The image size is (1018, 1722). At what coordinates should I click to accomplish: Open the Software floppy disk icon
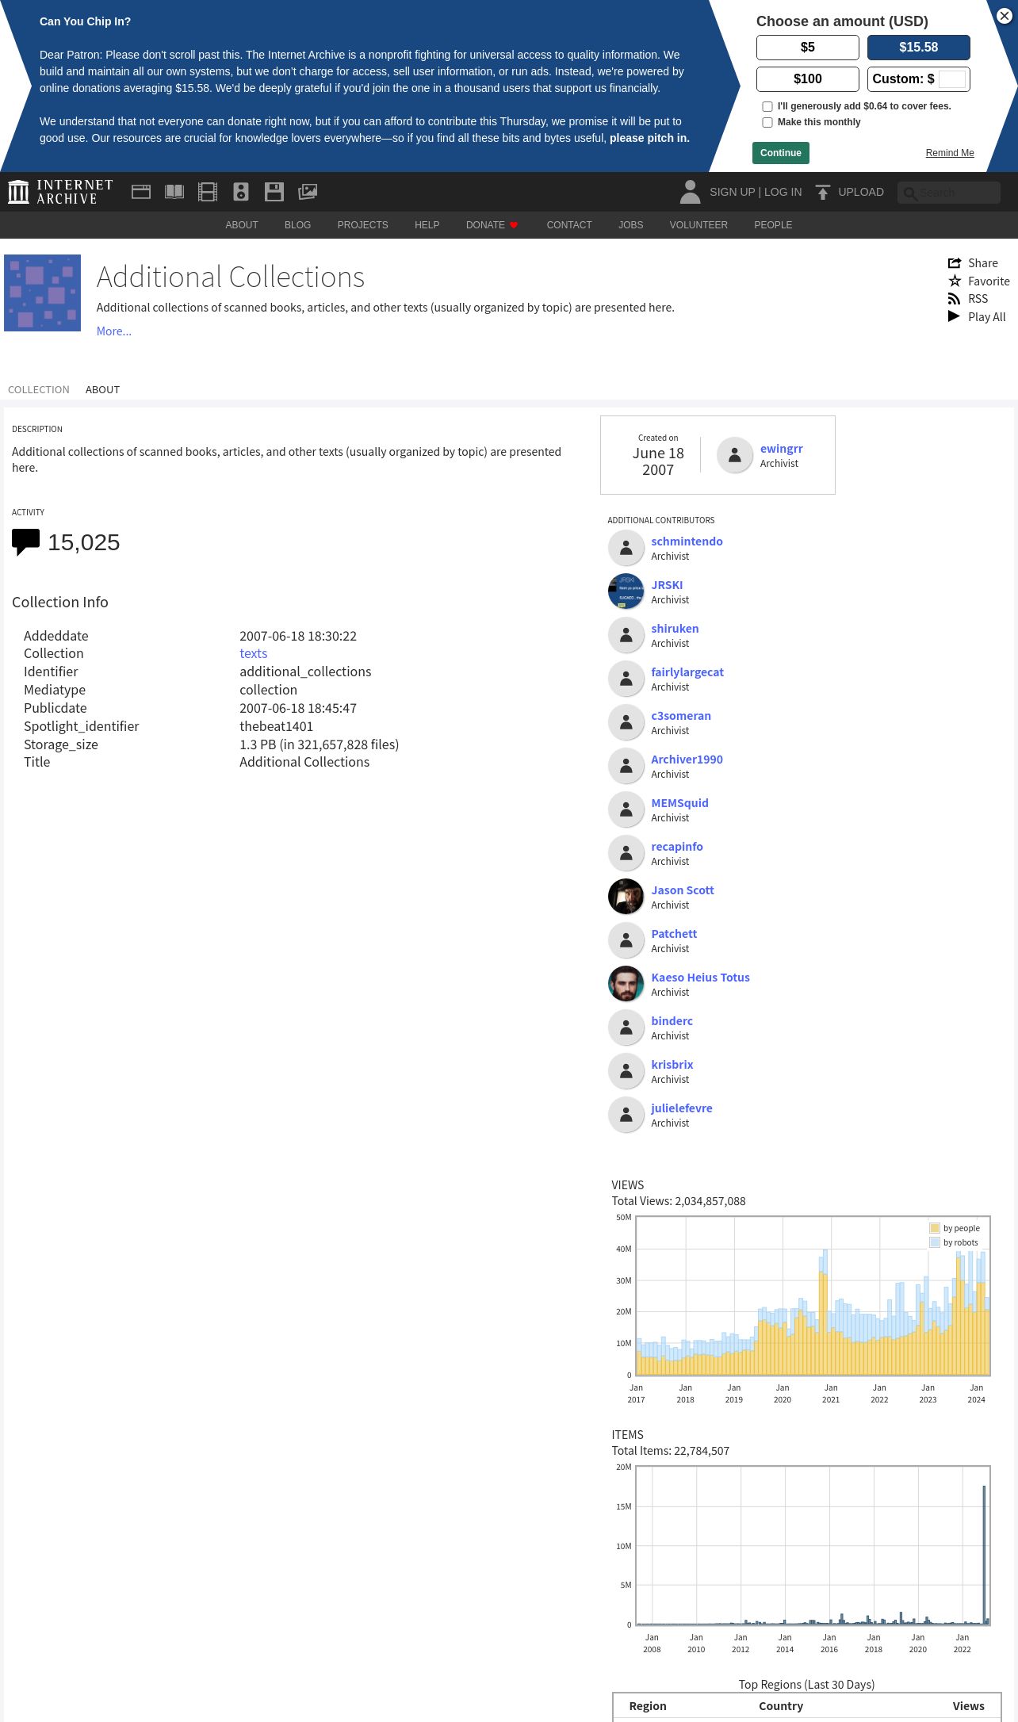point(274,192)
